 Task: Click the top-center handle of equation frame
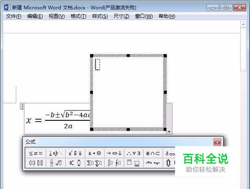tap(128, 56)
